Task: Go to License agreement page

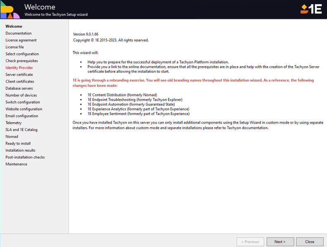Action: coord(21,40)
